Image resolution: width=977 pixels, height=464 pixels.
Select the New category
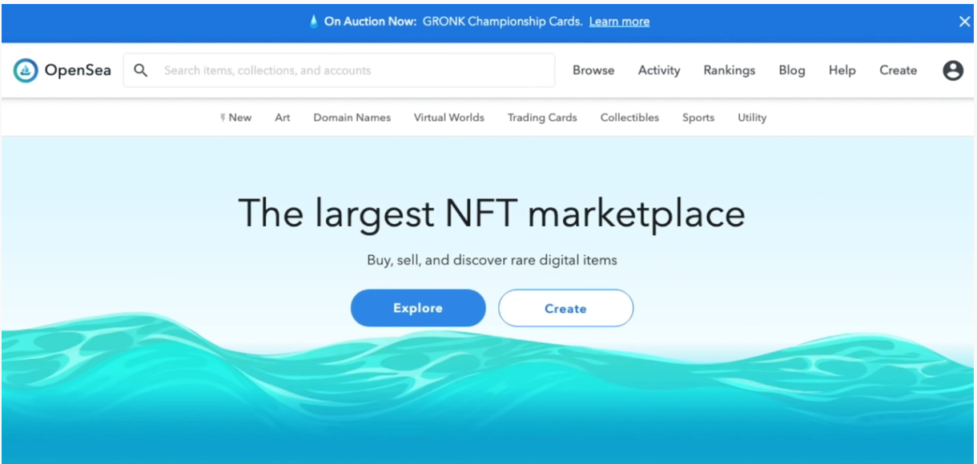click(x=236, y=118)
